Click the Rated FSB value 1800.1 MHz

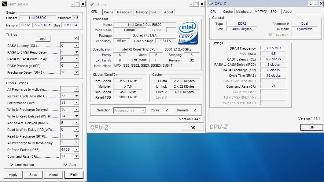point(128,97)
